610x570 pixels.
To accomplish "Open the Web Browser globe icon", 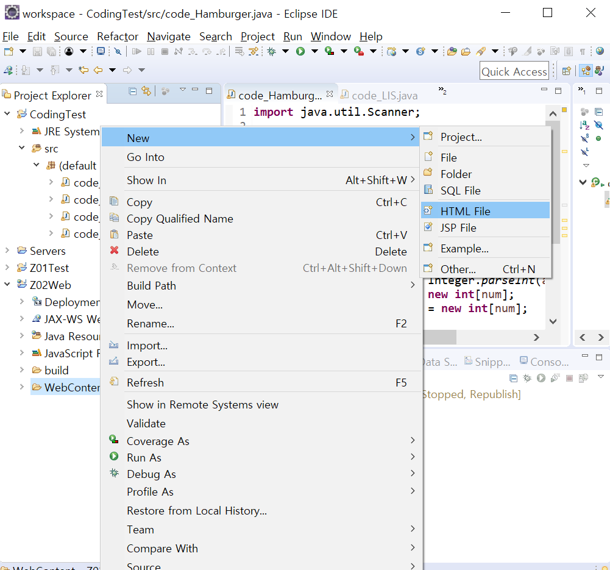I will pos(600,51).
